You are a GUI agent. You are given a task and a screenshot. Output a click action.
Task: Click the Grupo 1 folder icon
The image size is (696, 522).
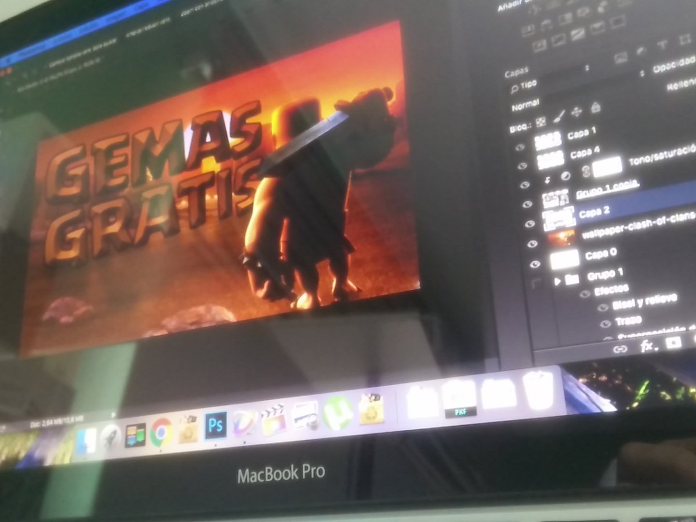pos(572,280)
